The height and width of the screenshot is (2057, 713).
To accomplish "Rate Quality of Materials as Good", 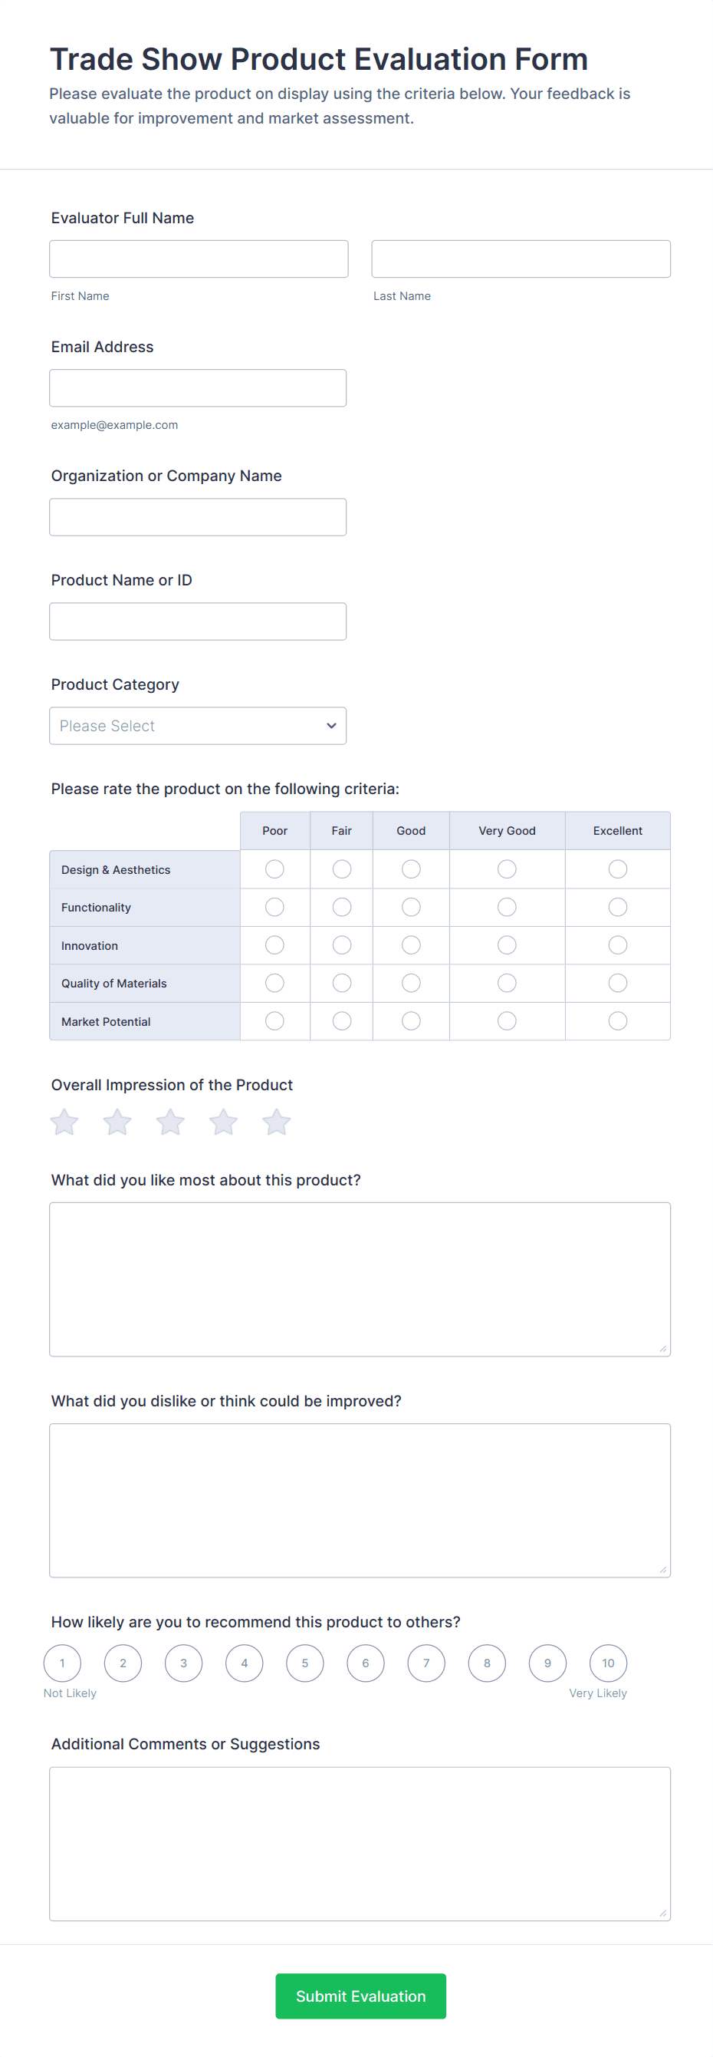I will tap(411, 983).
